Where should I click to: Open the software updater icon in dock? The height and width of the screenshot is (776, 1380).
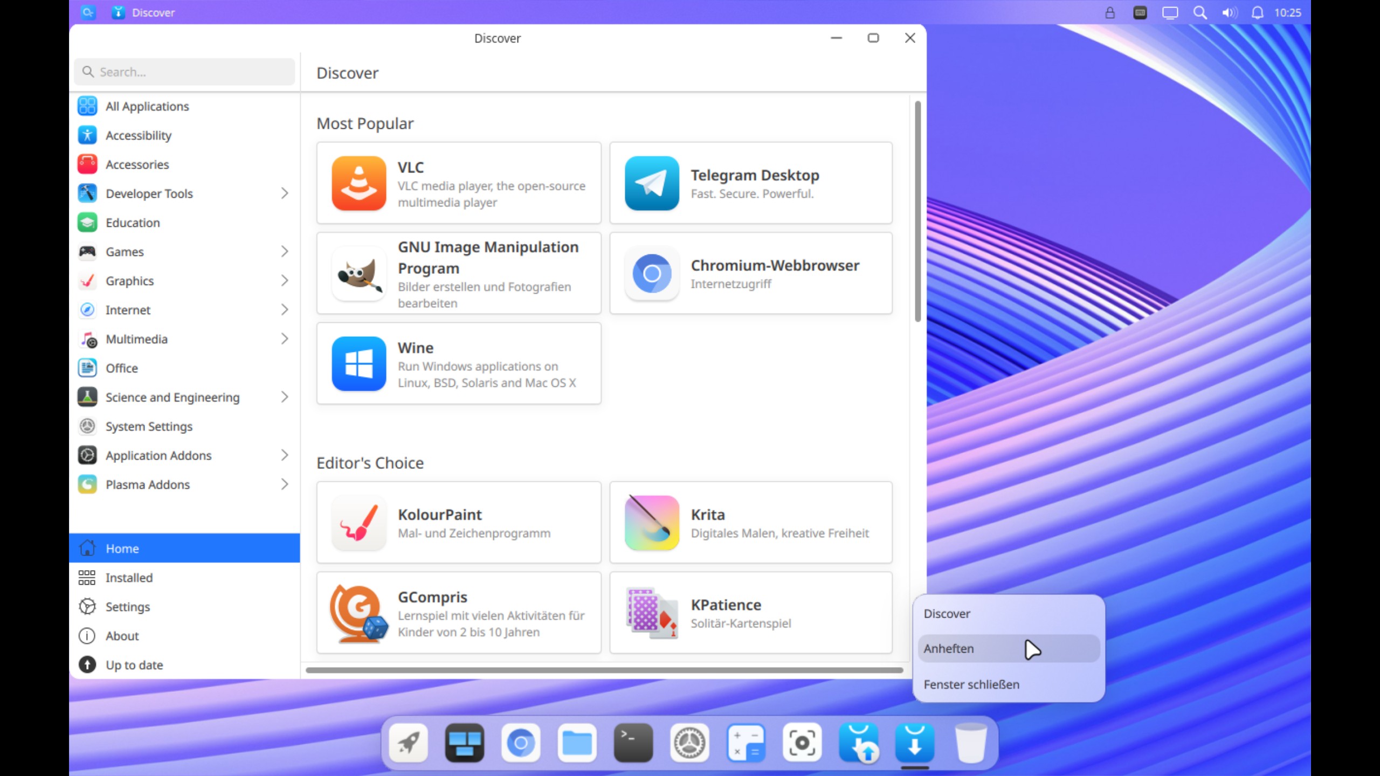pyautogui.click(x=859, y=743)
